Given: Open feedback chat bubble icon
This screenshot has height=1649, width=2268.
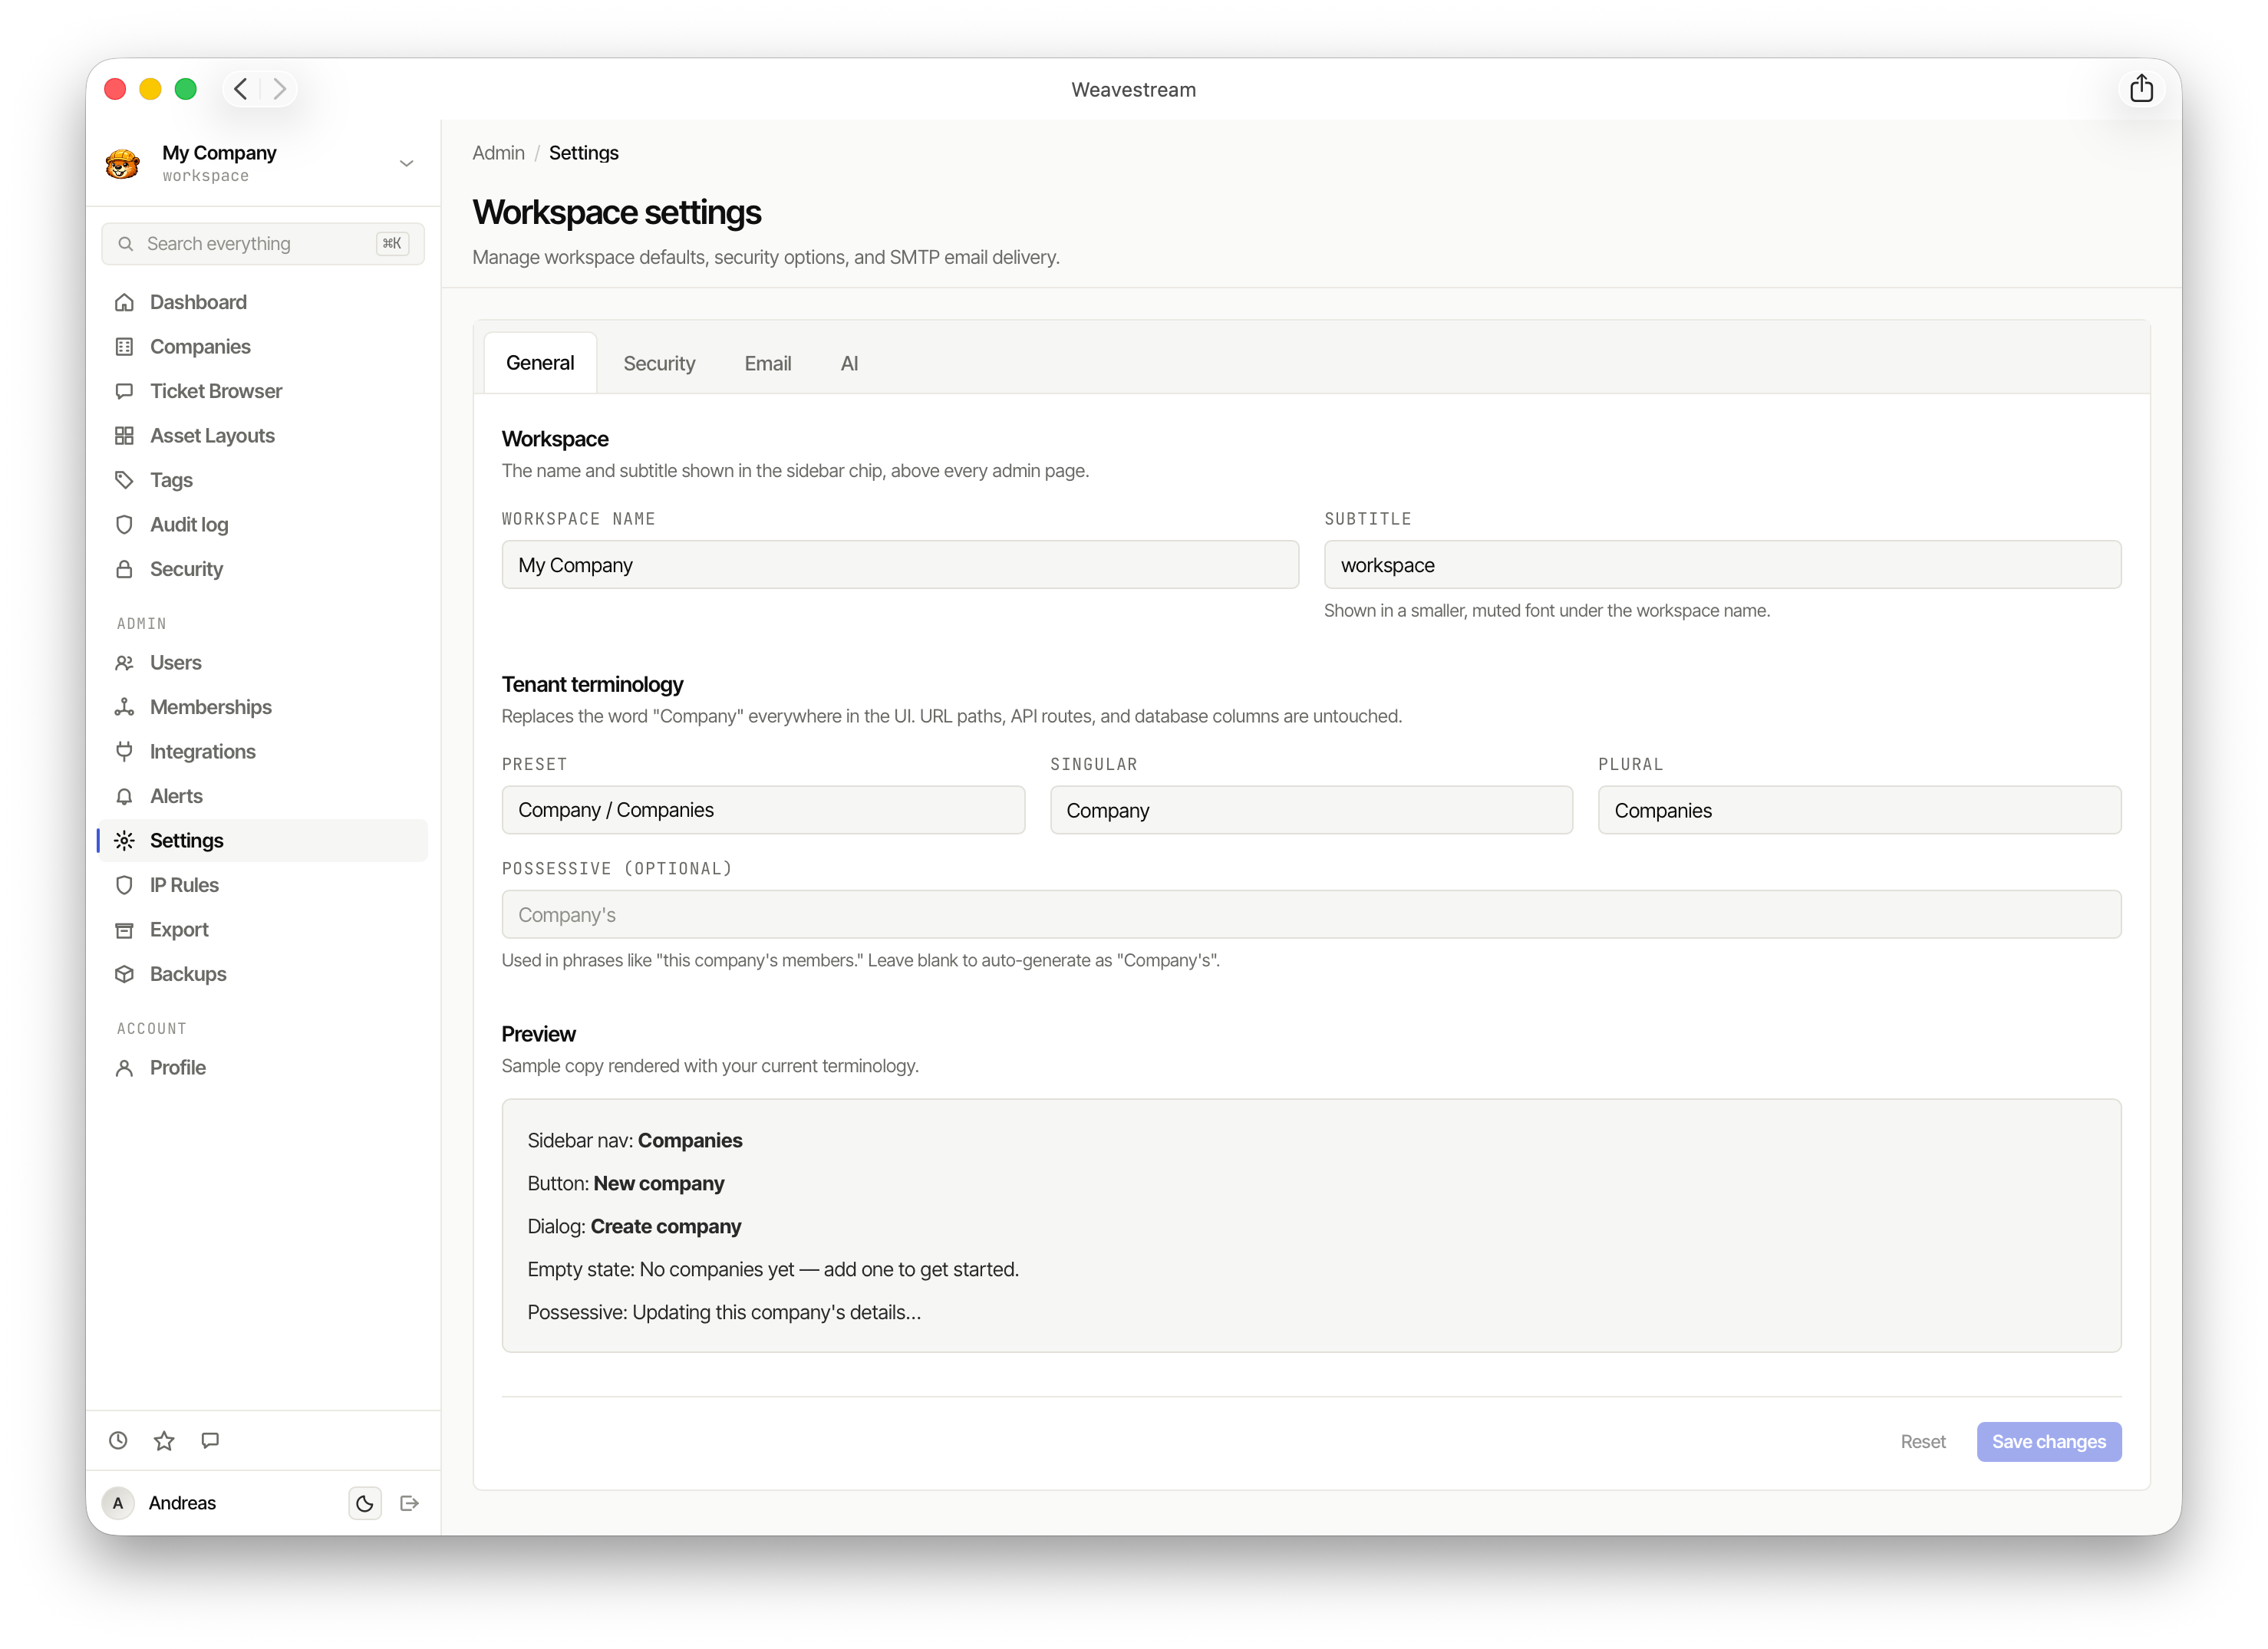Looking at the screenshot, I should coord(210,1440).
